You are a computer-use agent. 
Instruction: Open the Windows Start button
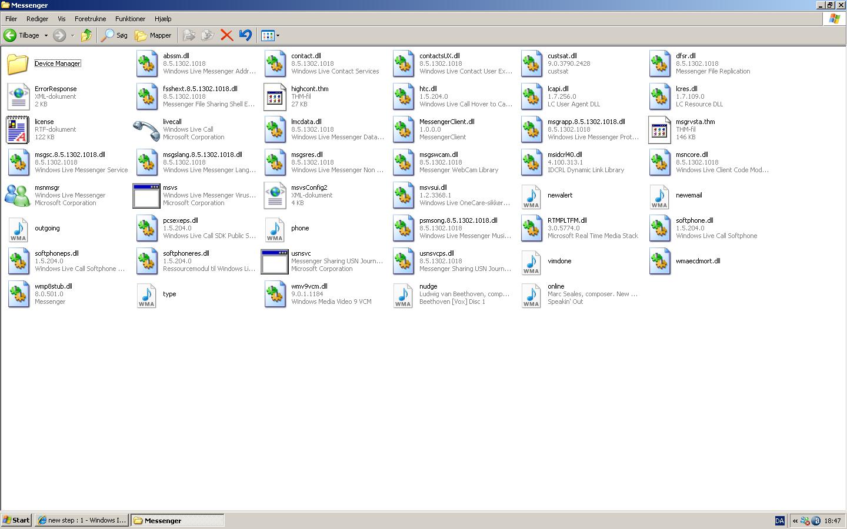click(16, 520)
